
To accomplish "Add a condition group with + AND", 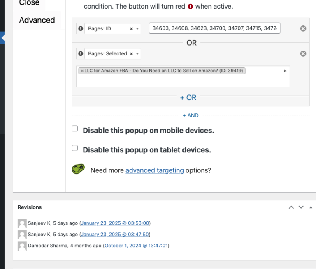I will 191,116.
